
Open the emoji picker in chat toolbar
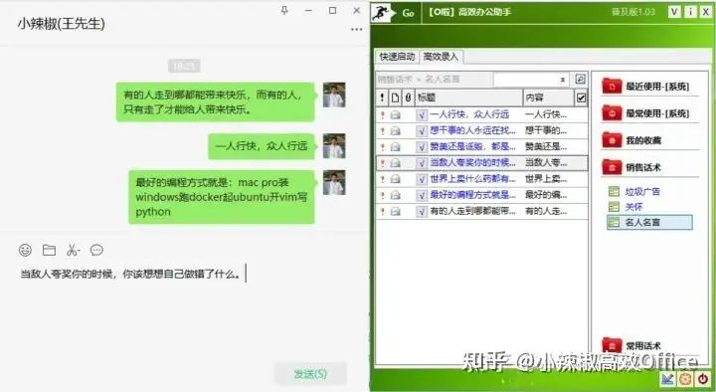tap(25, 250)
